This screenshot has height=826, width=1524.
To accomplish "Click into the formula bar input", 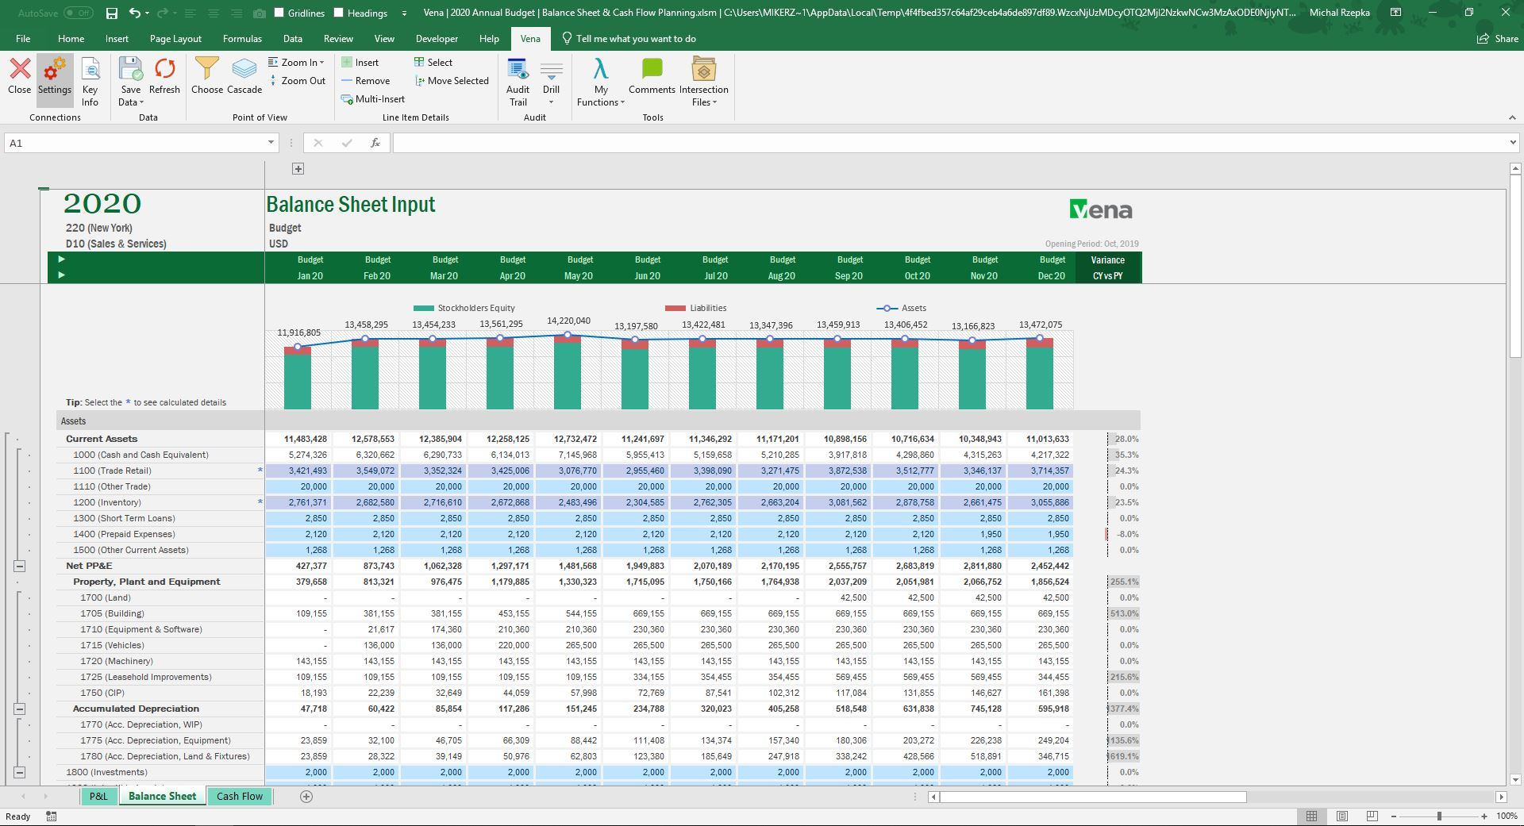I will [x=952, y=143].
